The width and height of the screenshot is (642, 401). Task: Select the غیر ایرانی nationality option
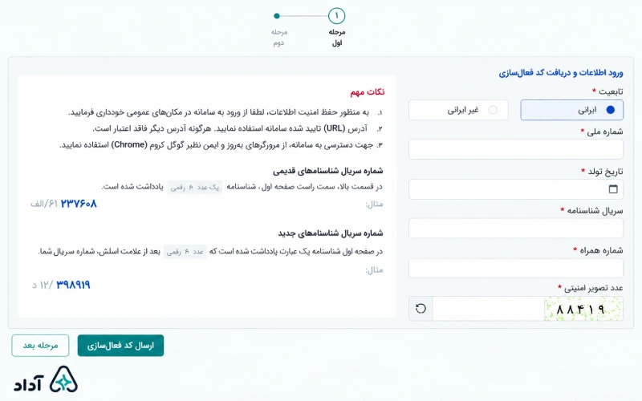(458, 110)
